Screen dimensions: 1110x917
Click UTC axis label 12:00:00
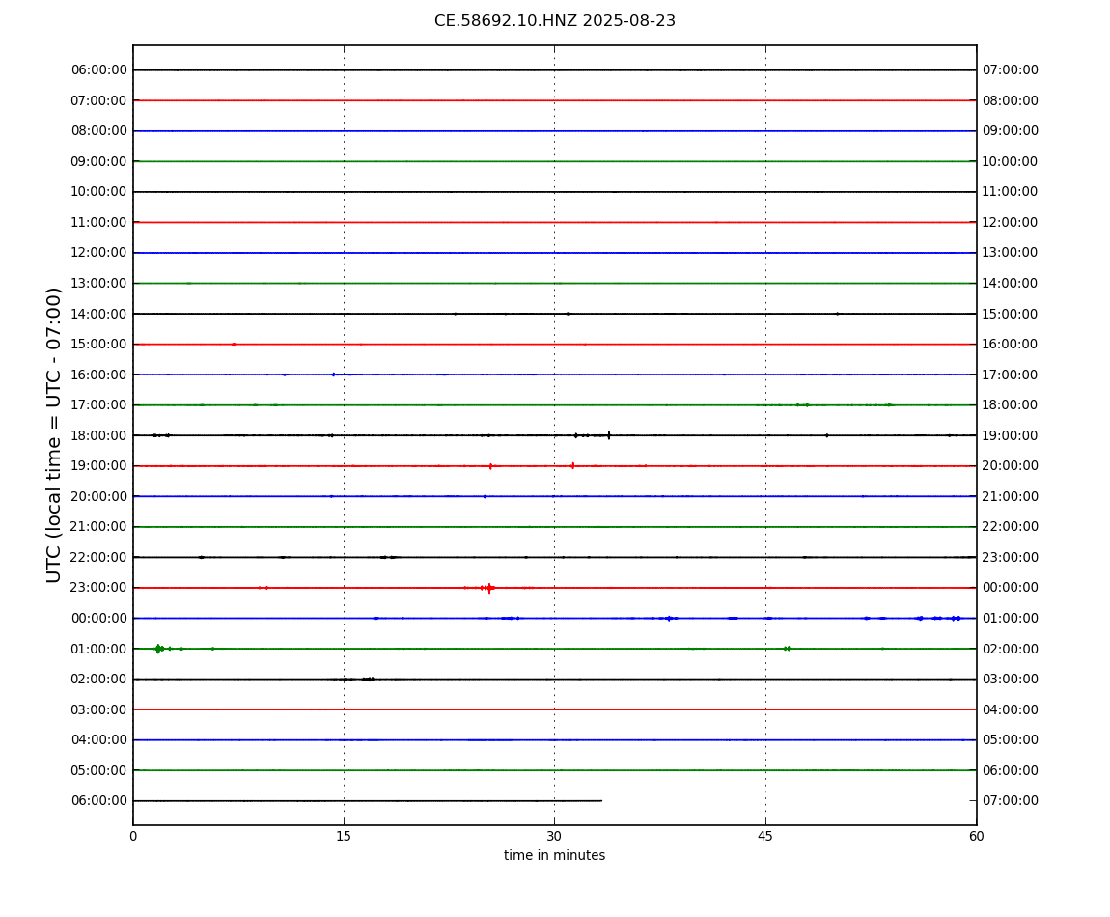coord(99,253)
